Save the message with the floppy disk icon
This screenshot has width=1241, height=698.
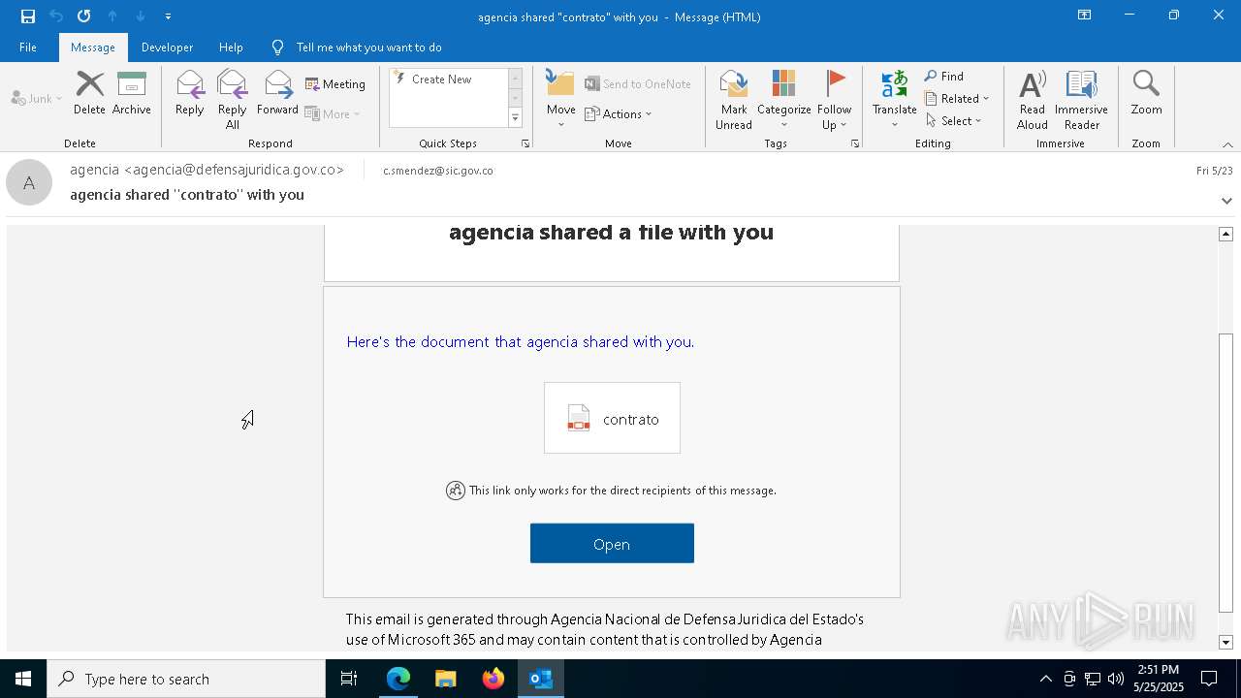(28, 16)
